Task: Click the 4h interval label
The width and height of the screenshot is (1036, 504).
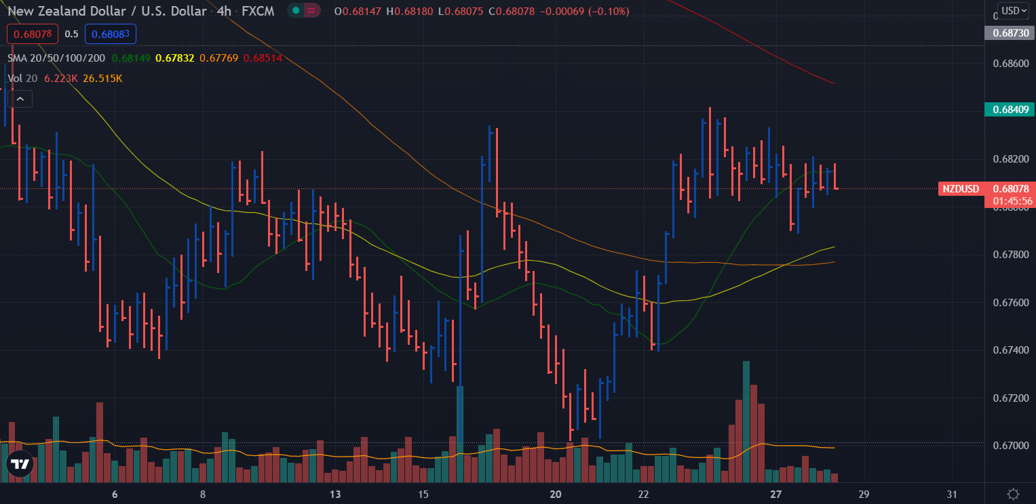Action: pyautogui.click(x=223, y=11)
